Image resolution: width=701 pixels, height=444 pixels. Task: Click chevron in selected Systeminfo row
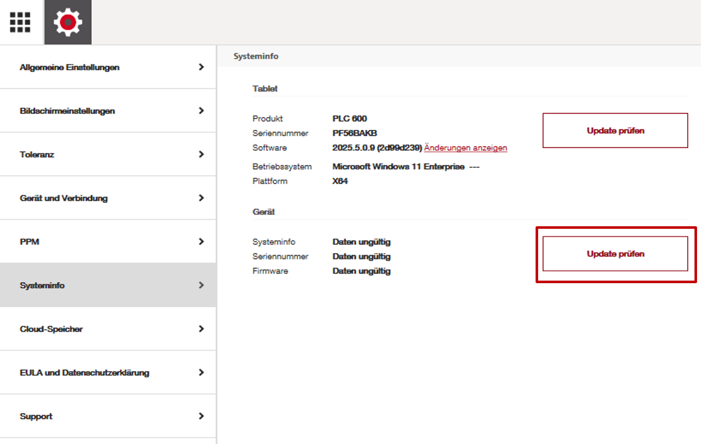click(201, 285)
